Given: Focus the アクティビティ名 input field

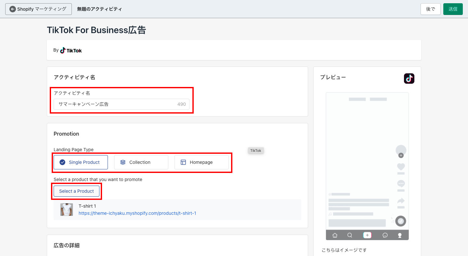Looking at the screenshot, I should (x=122, y=104).
